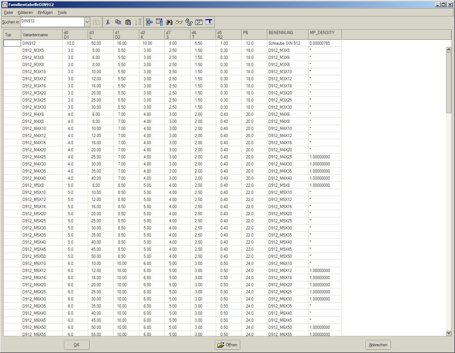This screenshot has height=353, width=455.
Task: Click the BENENNUNG cell D912_M6X45
Action: (x=288, y=320)
